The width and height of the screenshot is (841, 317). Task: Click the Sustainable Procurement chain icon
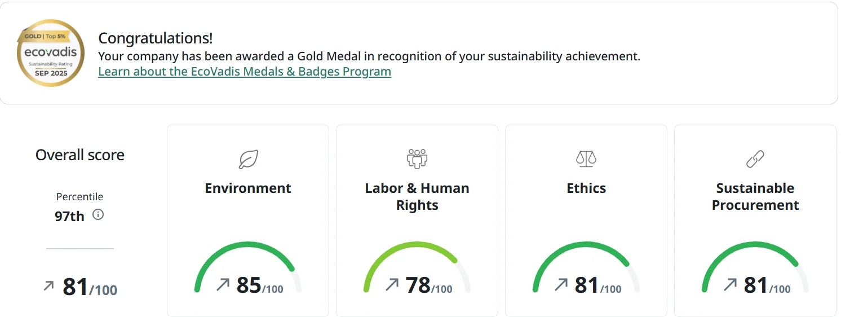[755, 159]
